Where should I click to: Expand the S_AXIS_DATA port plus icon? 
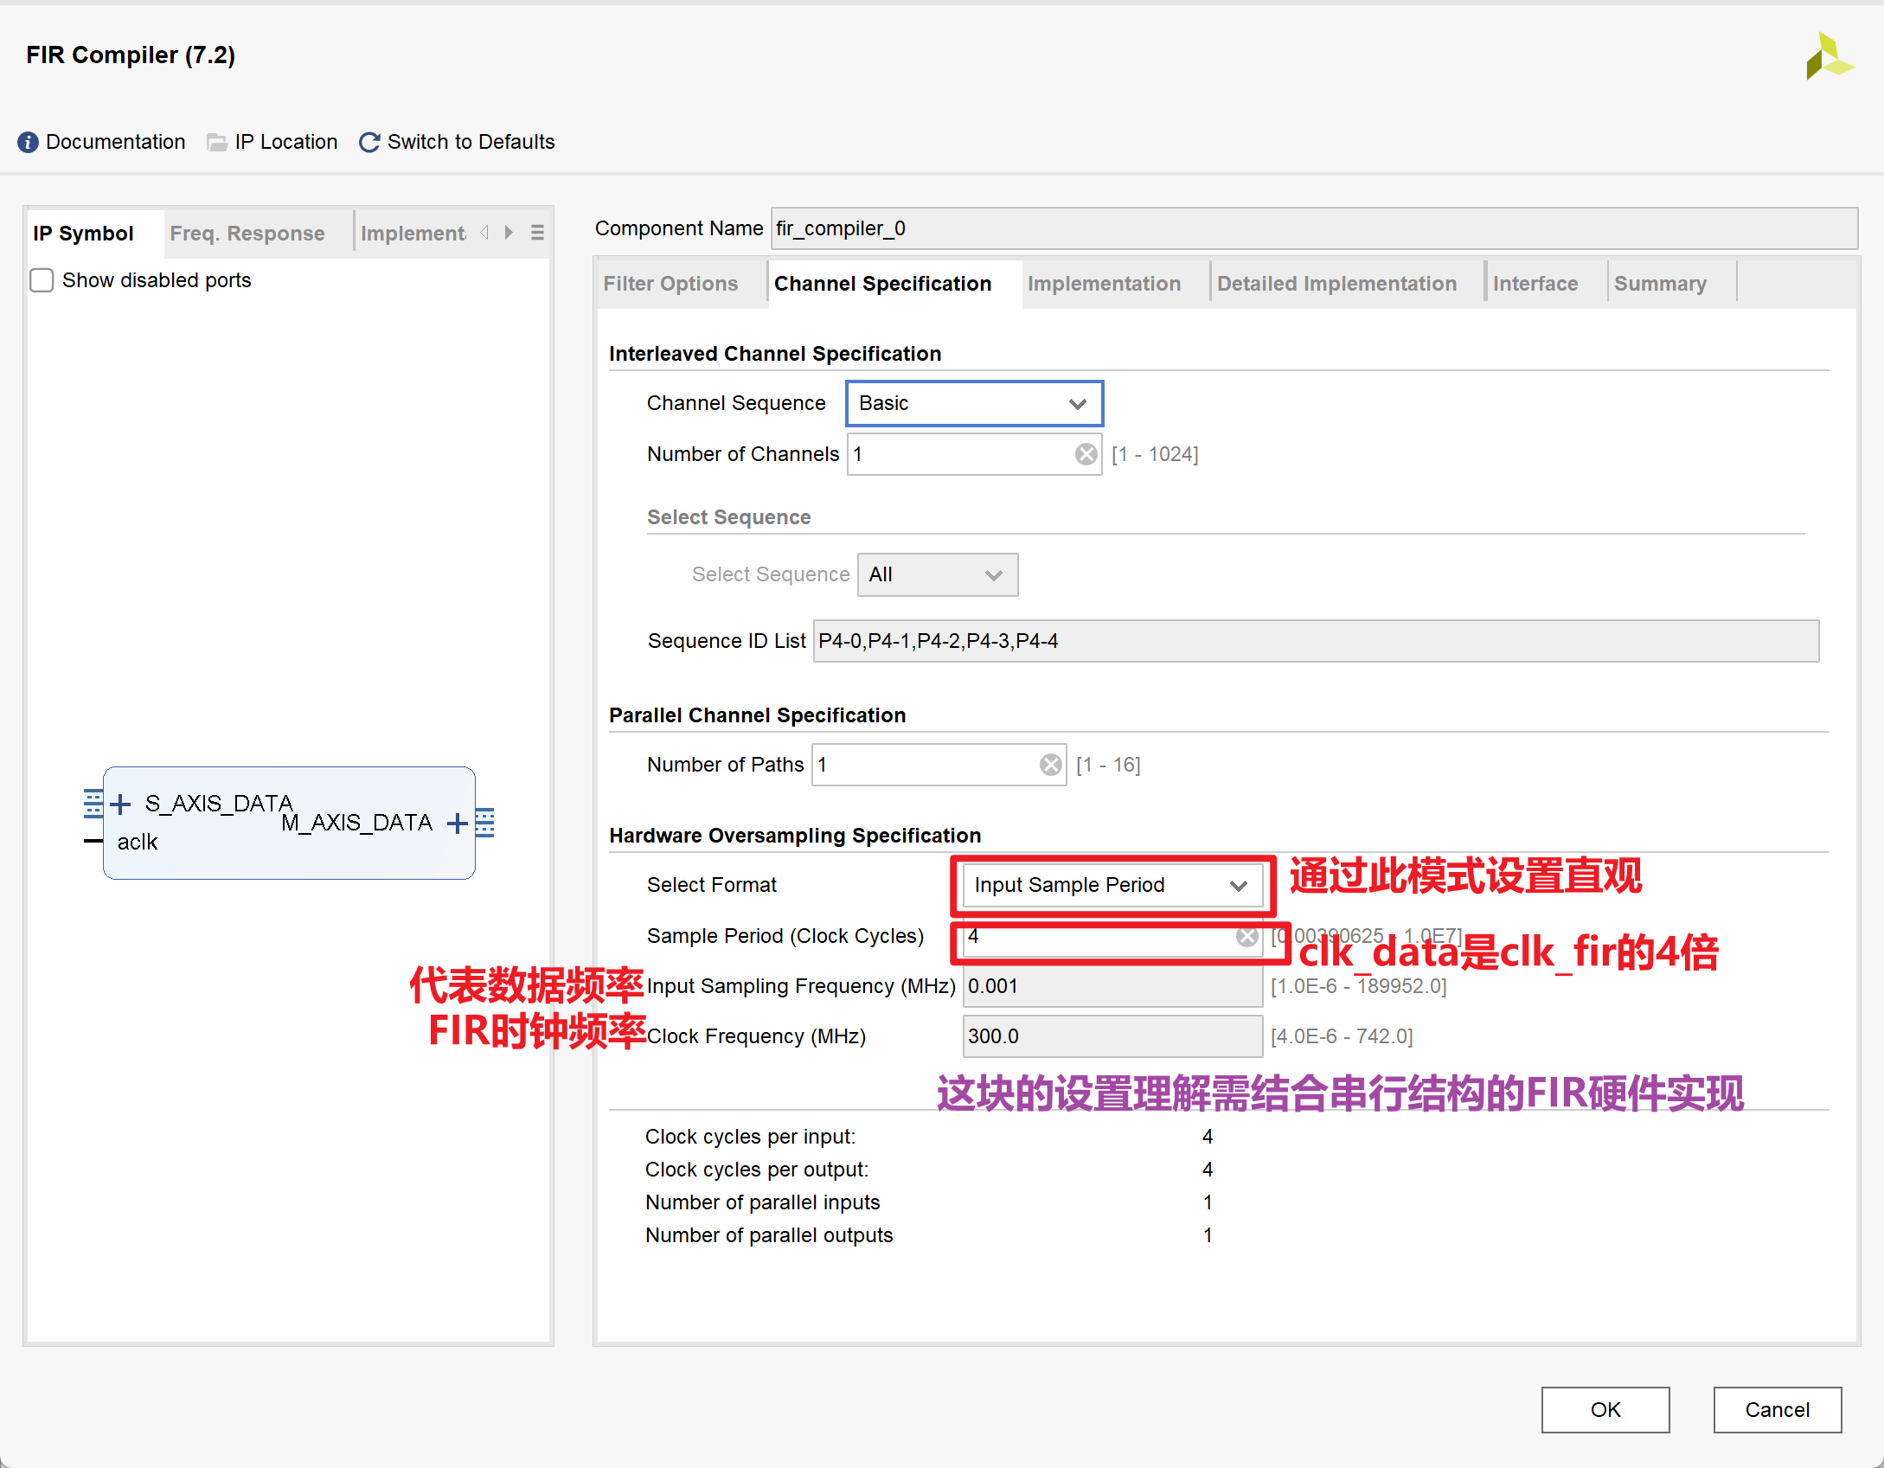tap(121, 805)
